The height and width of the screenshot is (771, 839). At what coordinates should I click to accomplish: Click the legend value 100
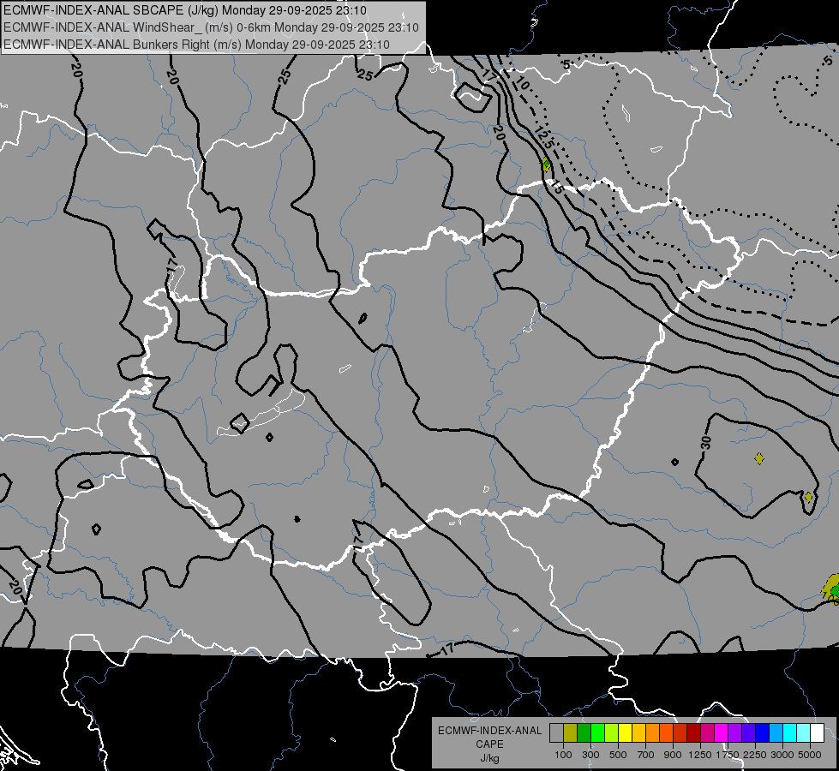tap(563, 755)
